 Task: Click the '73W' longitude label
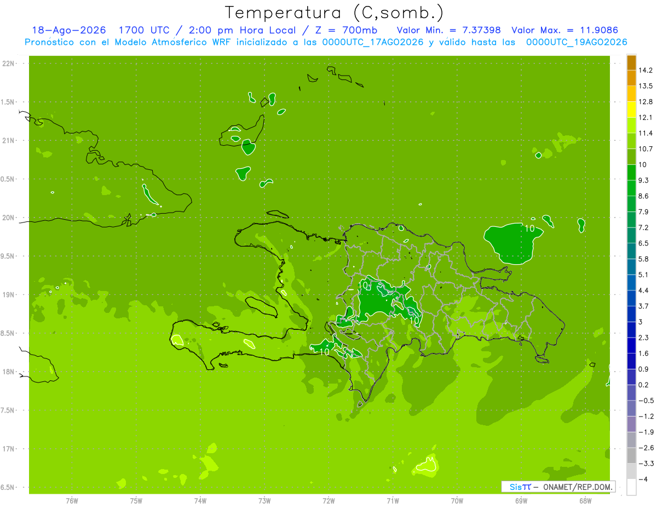264,501
